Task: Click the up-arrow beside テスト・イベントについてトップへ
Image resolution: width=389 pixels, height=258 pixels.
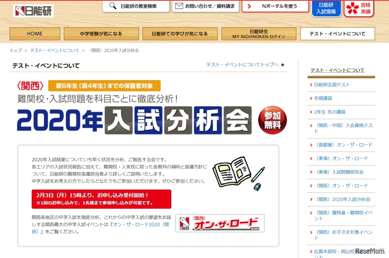Action: (x=282, y=64)
